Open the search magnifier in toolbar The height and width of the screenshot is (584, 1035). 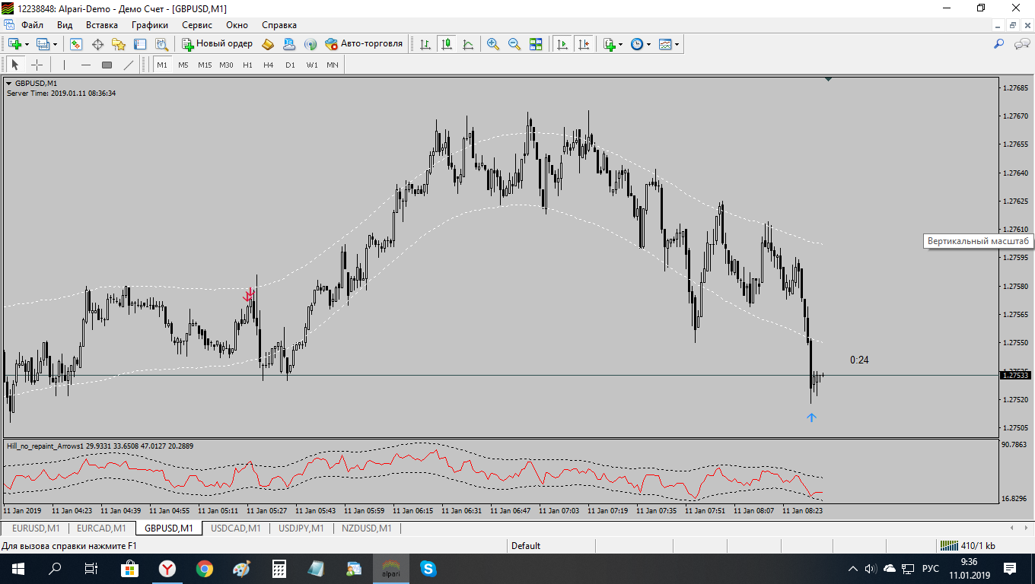999,44
